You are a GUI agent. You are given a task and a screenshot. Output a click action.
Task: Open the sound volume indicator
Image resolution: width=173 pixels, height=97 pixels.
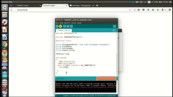click(x=160, y=2)
